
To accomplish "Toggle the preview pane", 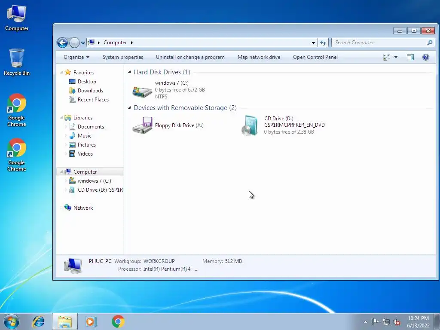I will 410,57.
